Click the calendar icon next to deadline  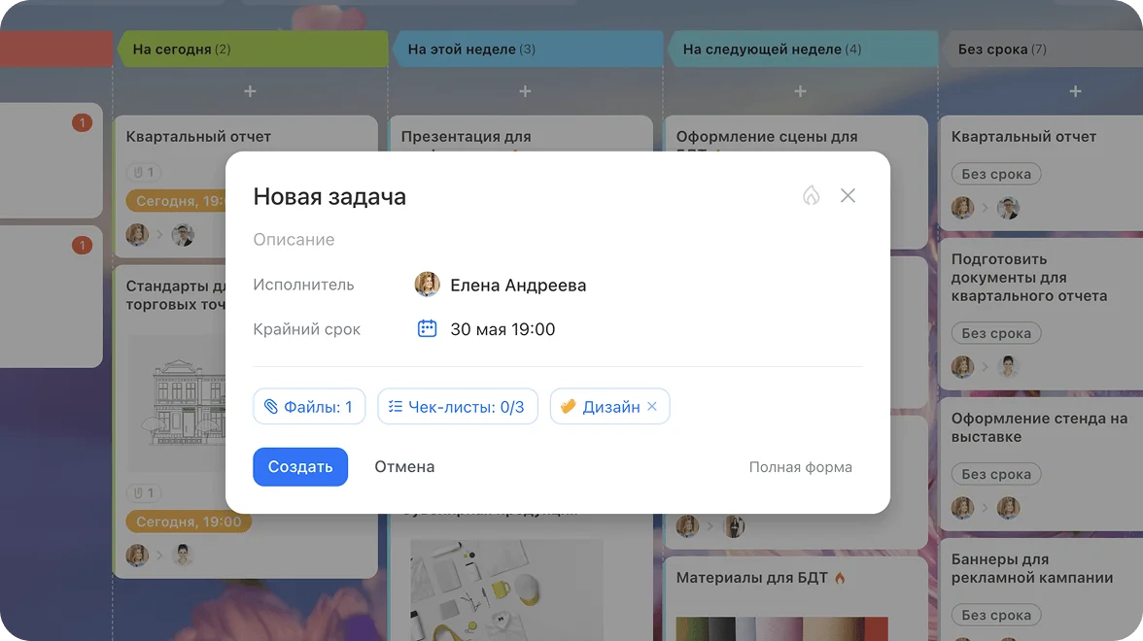[x=427, y=329]
